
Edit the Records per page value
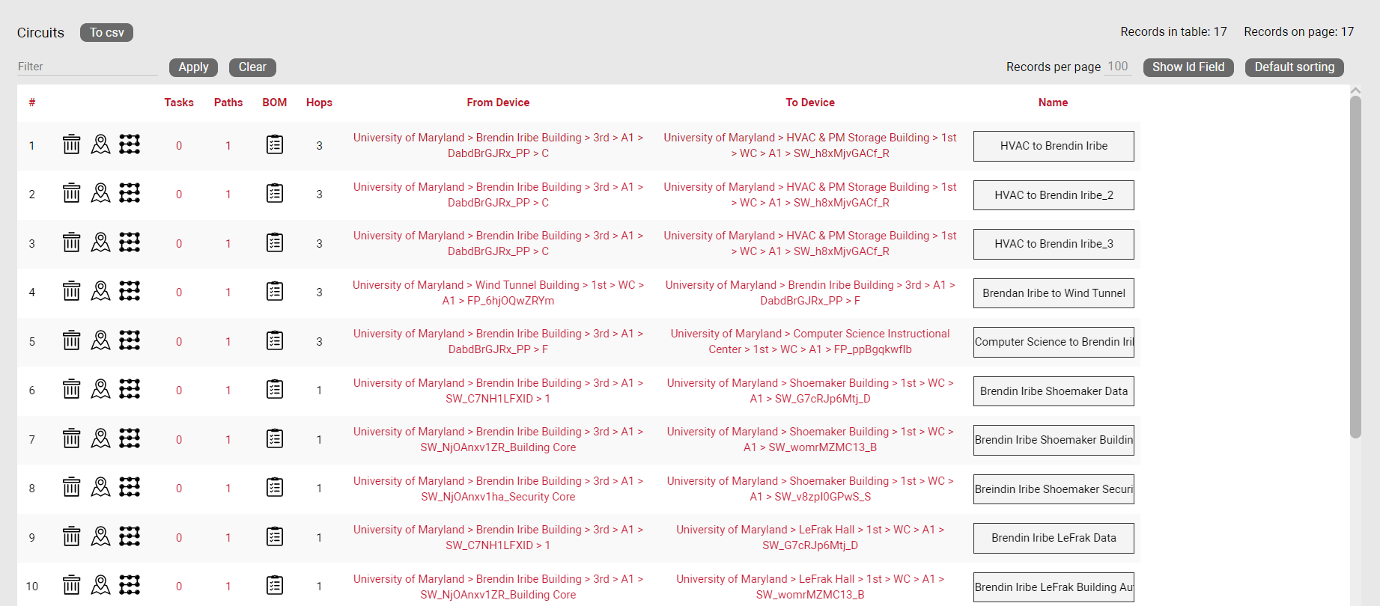tap(1118, 67)
